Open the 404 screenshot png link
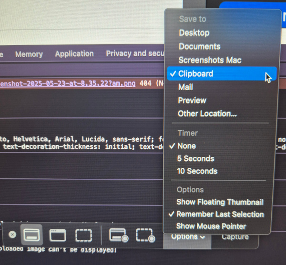The height and width of the screenshot is (265, 286). (68, 83)
